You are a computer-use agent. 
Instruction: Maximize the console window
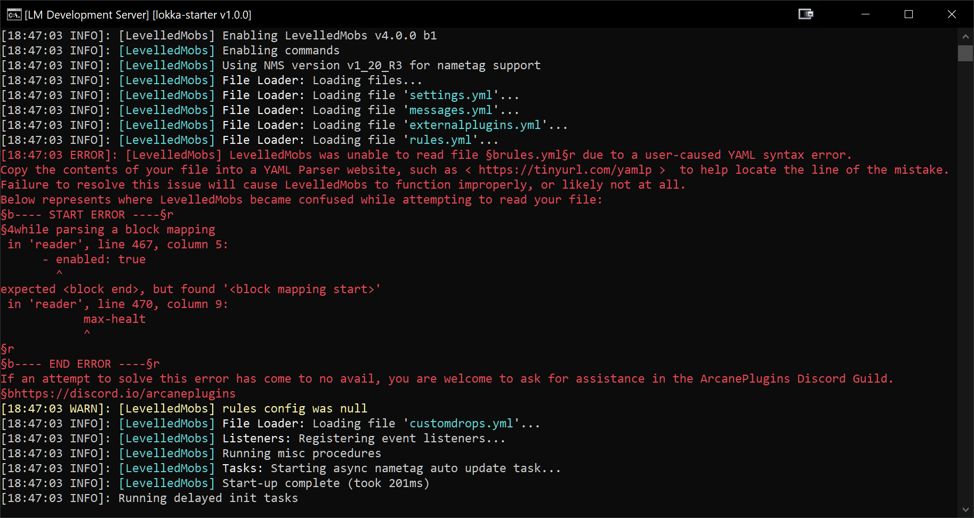tap(908, 14)
